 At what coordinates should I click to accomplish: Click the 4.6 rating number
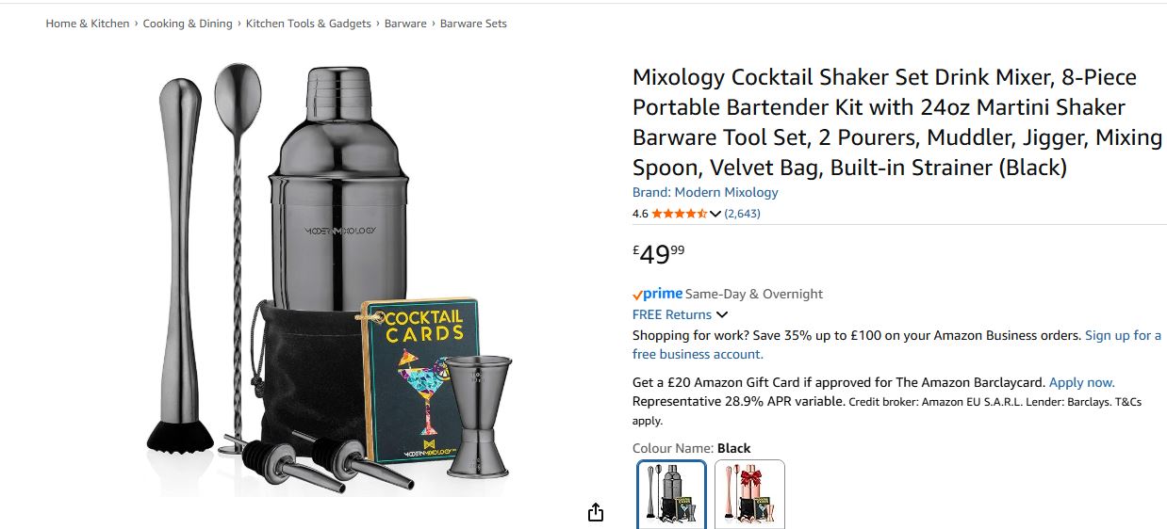[x=640, y=214]
